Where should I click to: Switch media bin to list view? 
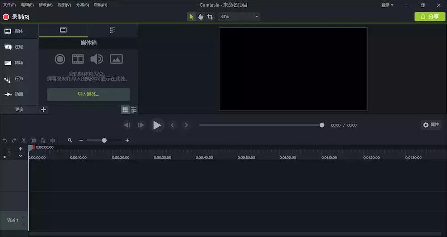pyautogui.click(x=134, y=109)
